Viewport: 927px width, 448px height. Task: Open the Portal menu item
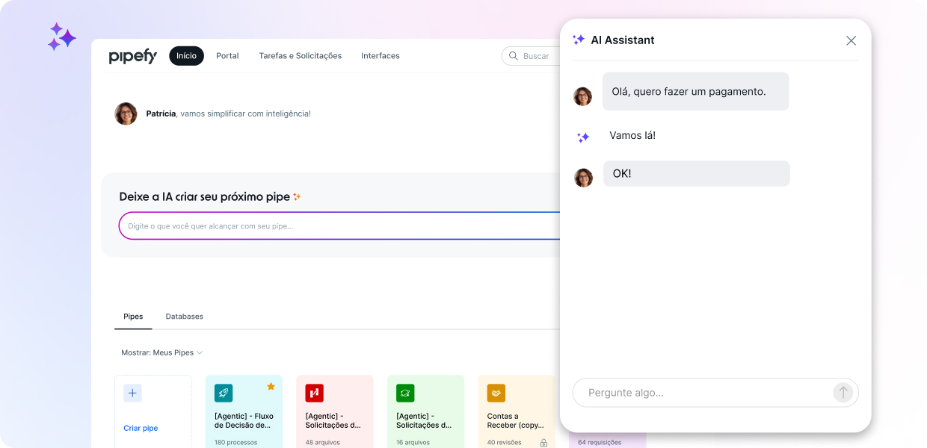click(227, 56)
